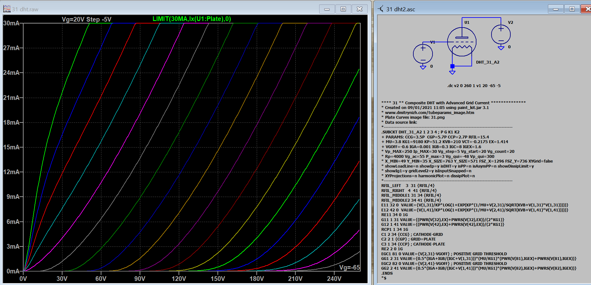Viewport: 591px width, 285px height.
Task: Click the 'C1 2 34 {CCG} ; CATHODE-GRID' line
Action: (x=412, y=235)
